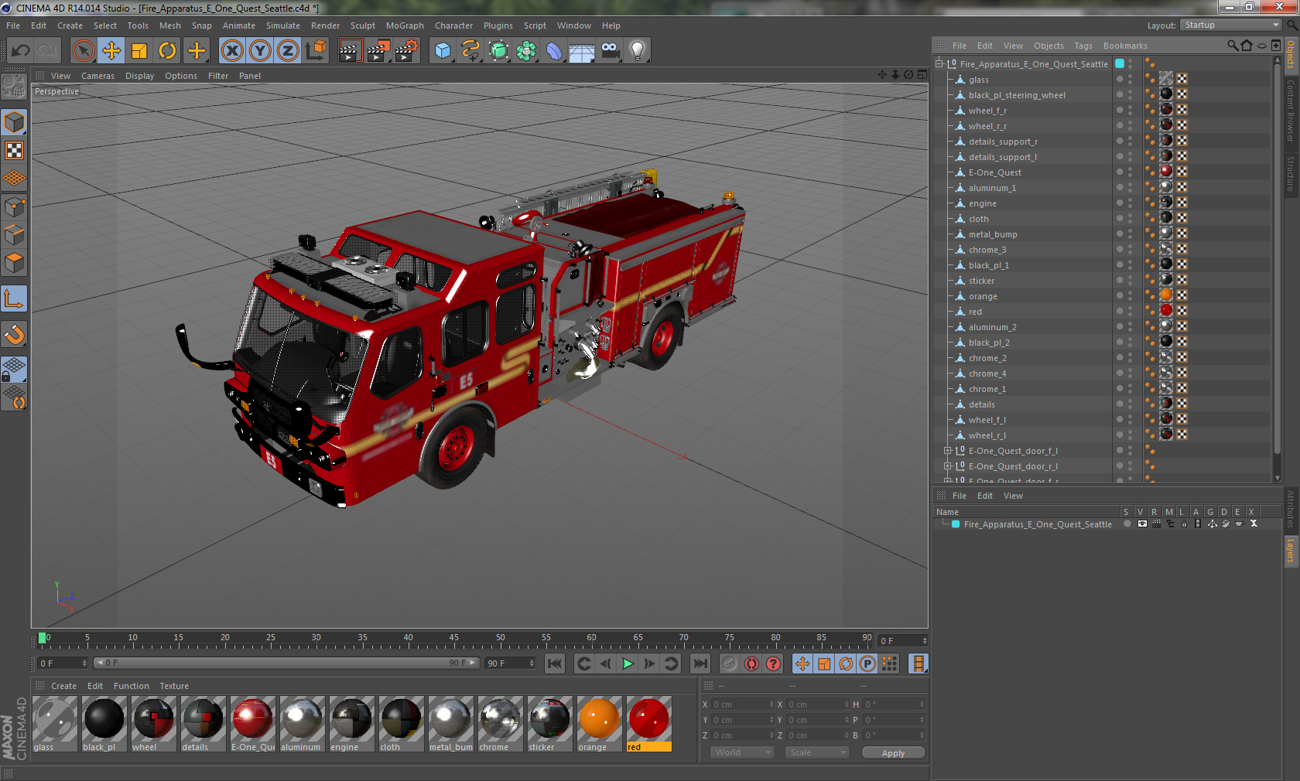This screenshot has height=781, width=1300.
Task: Open material manager Texture menu
Action: pyautogui.click(x=174, y=686)
